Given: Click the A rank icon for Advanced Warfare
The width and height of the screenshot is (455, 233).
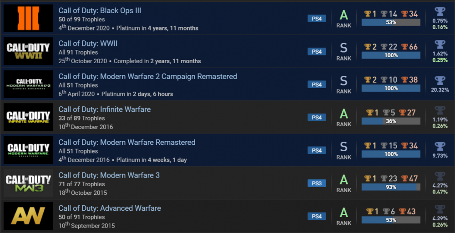Looking at the screenshot, I should (x=344, y=212).
